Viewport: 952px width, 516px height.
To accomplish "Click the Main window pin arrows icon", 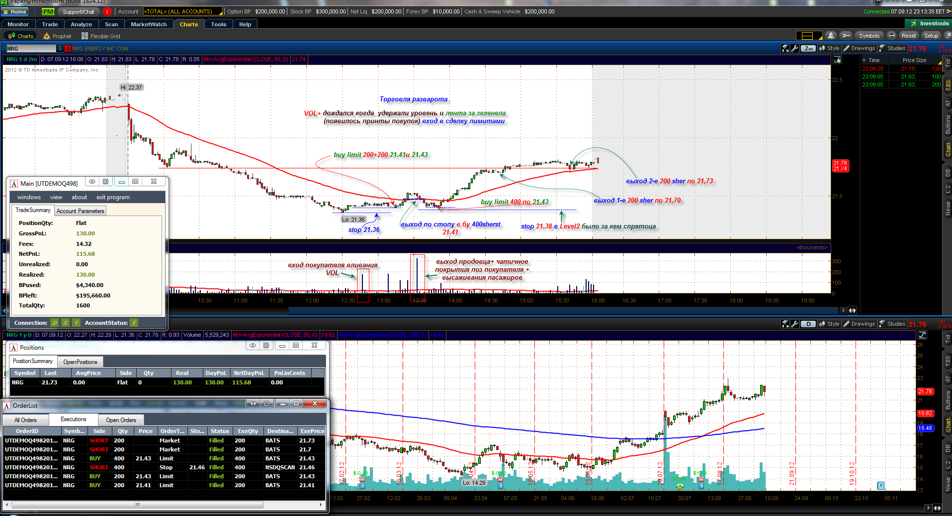I will coord(91,182).
